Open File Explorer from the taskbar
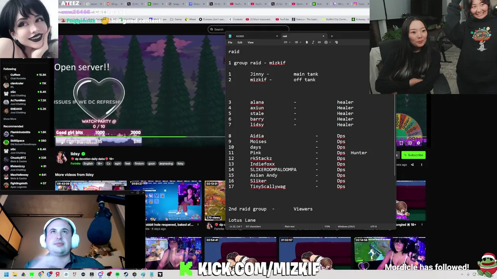The width and height of the screenshot is (497, 279). point(15,274)
